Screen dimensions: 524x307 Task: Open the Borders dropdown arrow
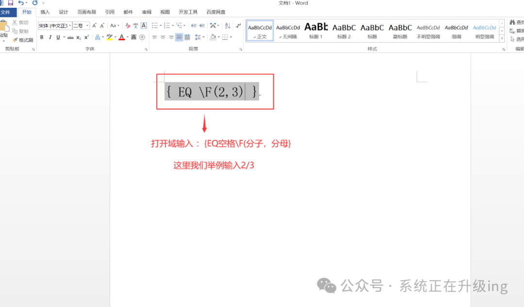tap(231, 37)
